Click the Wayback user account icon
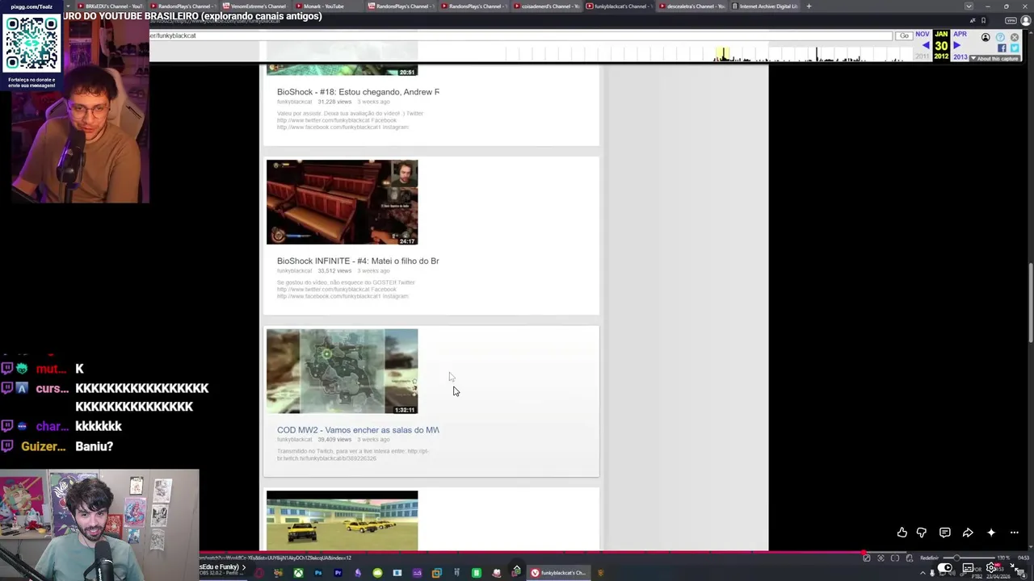 (x=986, y=37)
